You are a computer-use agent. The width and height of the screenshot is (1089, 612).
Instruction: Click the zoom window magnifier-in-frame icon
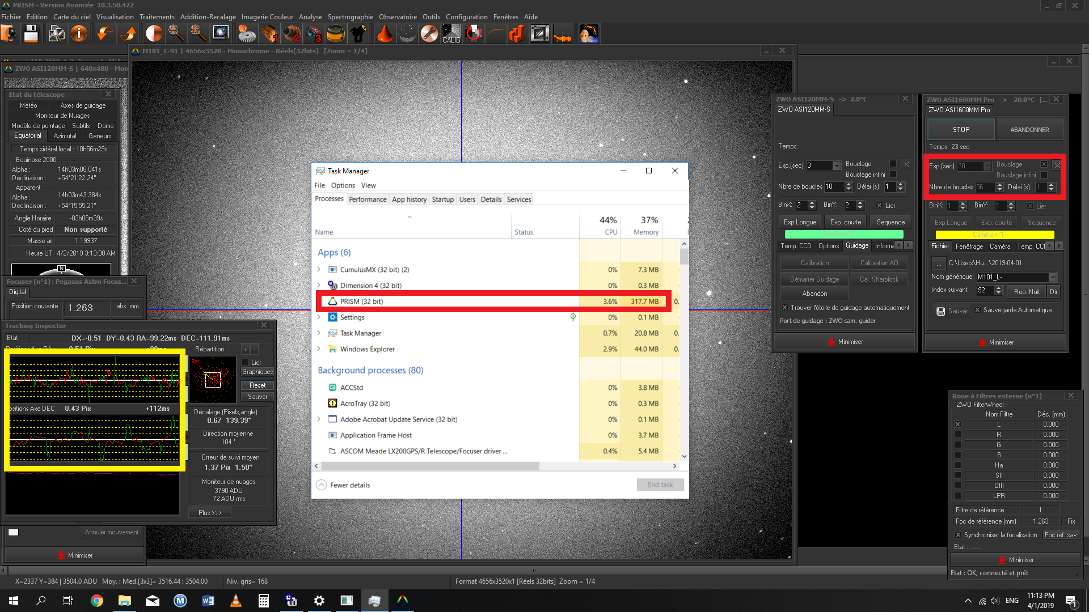pyautogui.click(x=221, y=33)
